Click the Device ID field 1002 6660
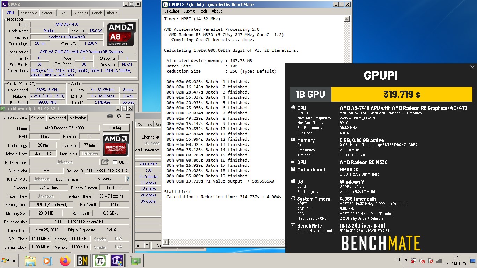 click(x=107, y=171)
